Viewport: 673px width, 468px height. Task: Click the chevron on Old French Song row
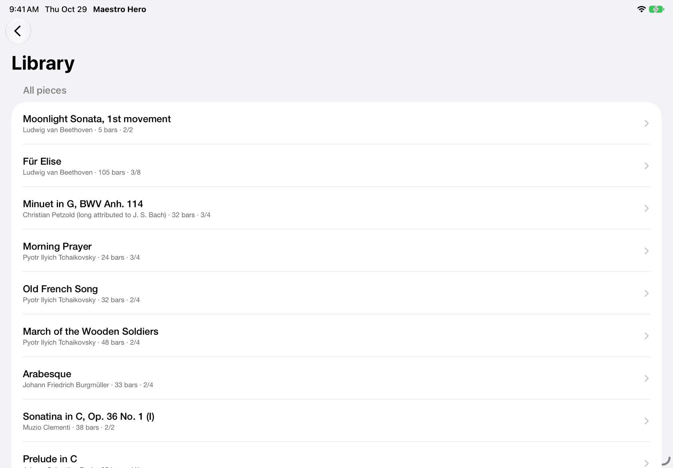pos(646,293)
